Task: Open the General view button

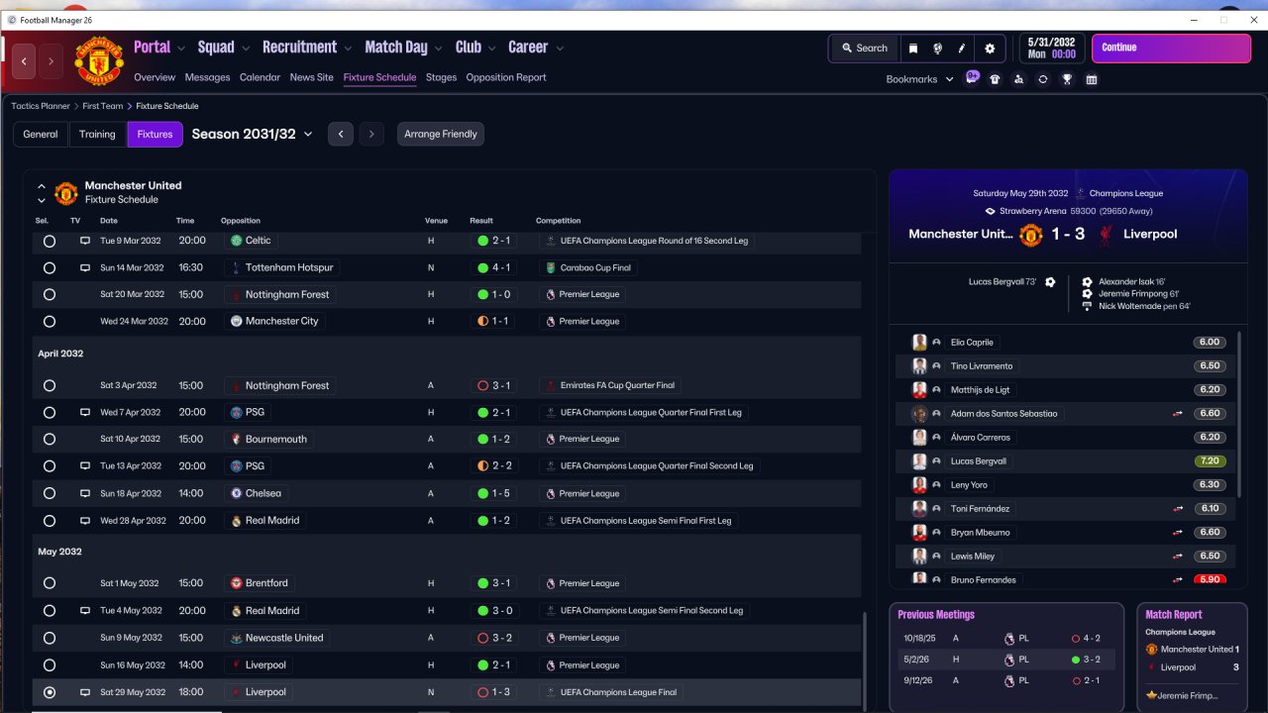Action: click(41, 134)
